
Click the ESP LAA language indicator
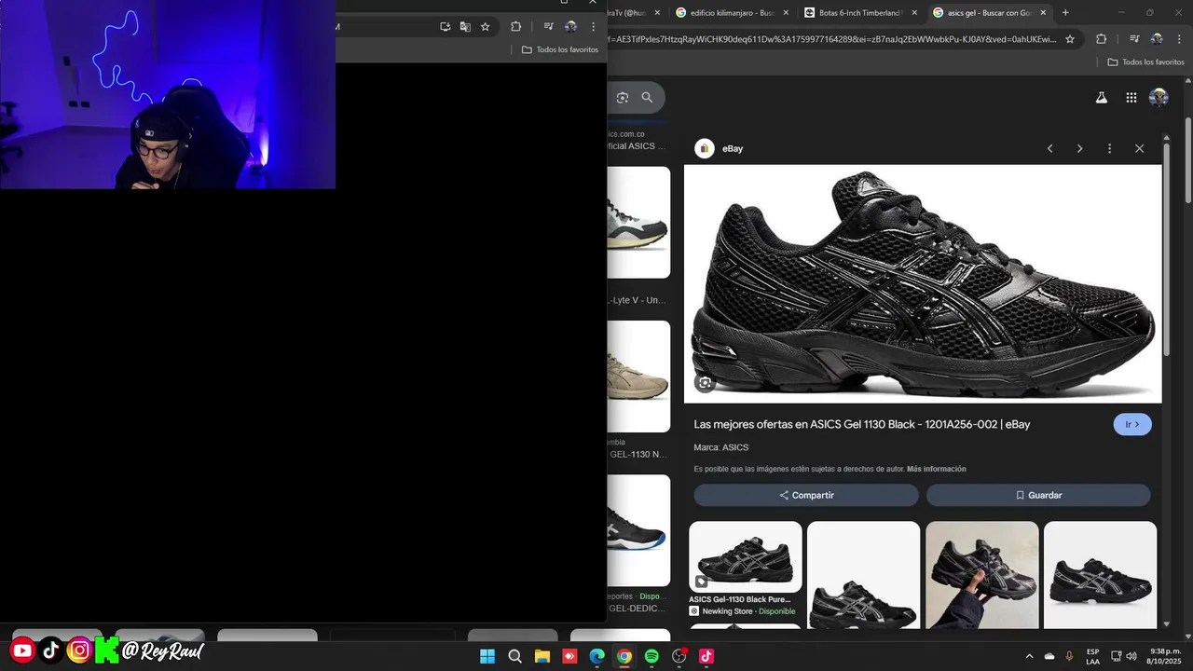pyautogui.click(x=1092, y=656)
